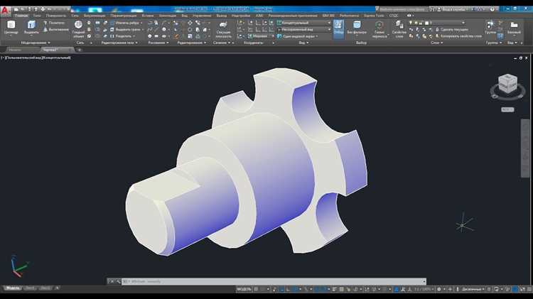Open the Visualization (Визуализация) ribbon tab
This screenshot has width=533, height=299.
click(95, 16)
